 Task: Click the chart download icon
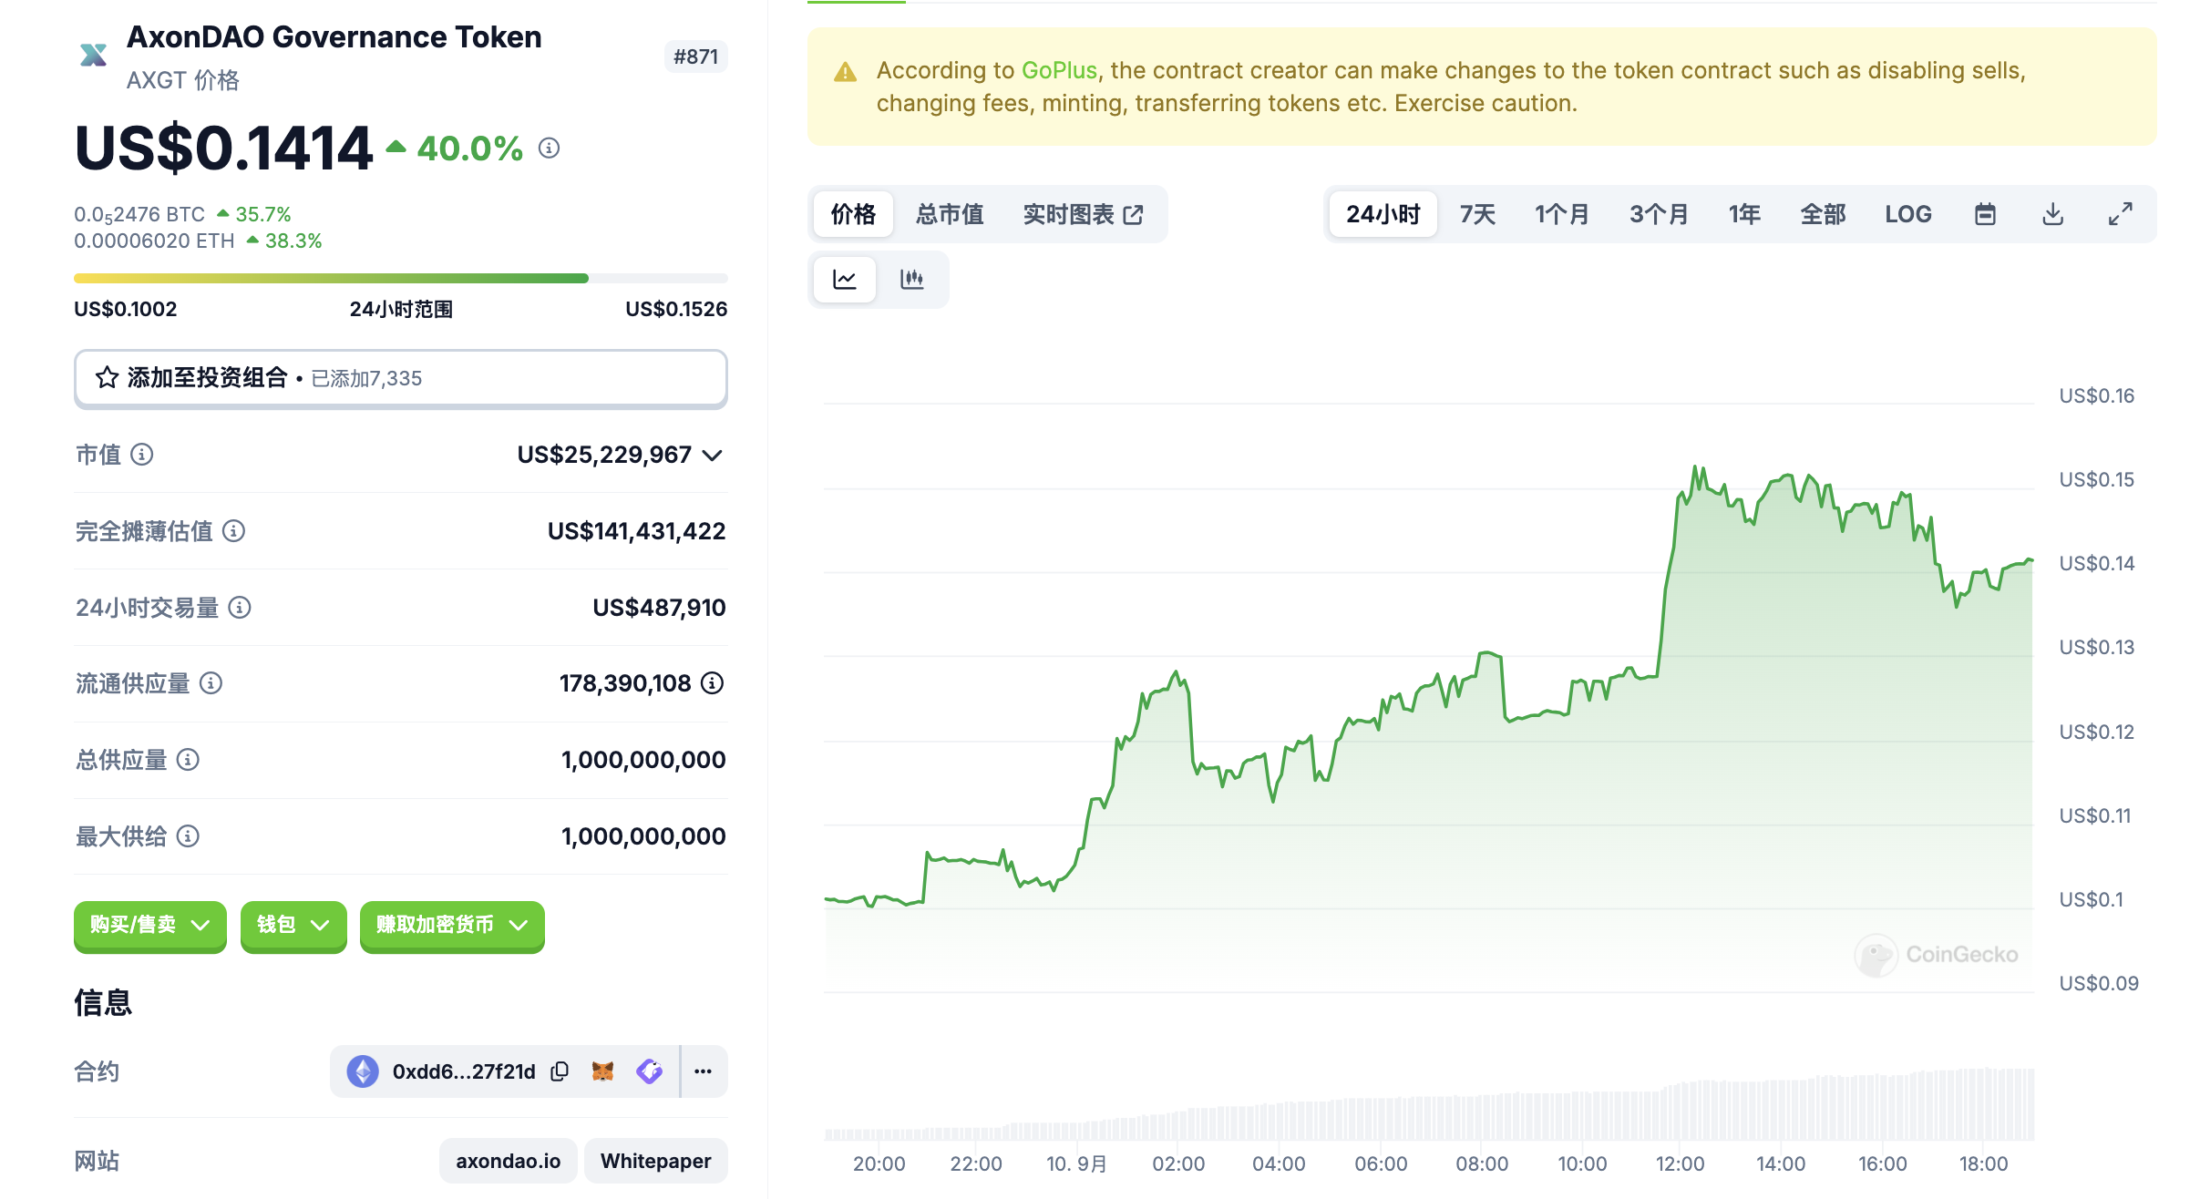pos(2052,214)
